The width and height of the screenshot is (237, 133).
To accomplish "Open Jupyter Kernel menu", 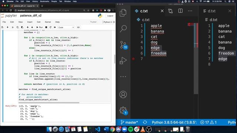I will click(x=48, y=22).
